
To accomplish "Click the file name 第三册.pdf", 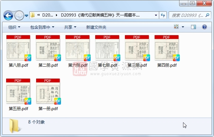I will pos(137,65).
